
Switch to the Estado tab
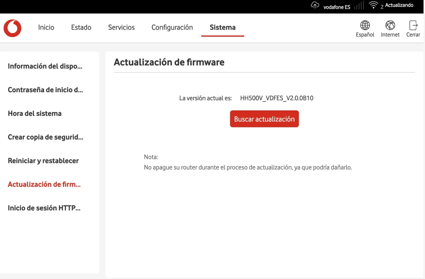(81, 28)
